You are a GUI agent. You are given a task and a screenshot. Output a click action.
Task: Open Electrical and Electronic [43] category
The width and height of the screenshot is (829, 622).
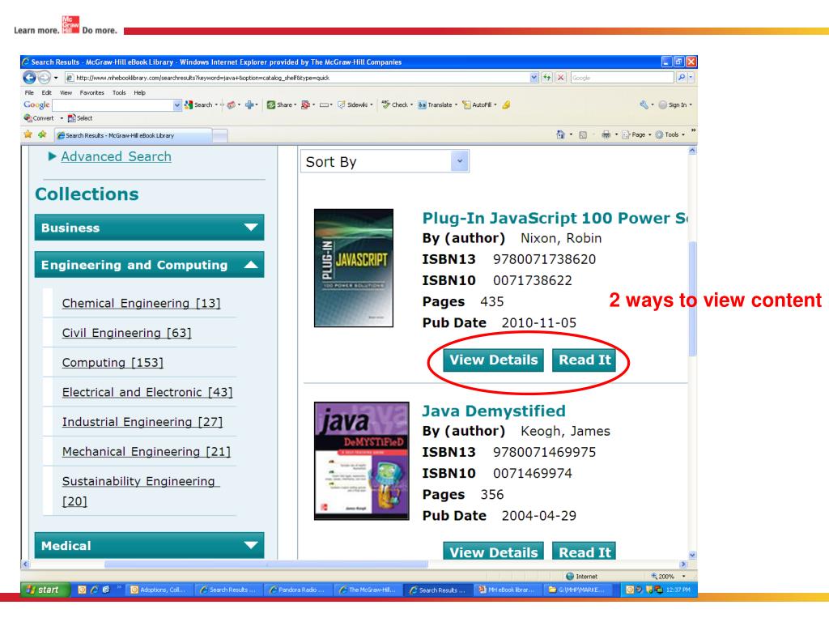click(x=147, y=392)
